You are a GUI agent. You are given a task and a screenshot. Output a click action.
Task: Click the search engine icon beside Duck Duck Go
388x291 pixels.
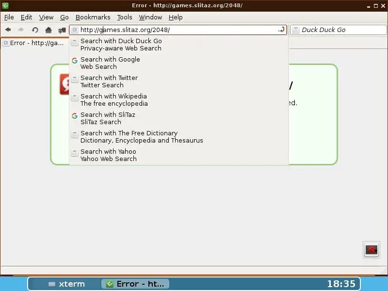point(296,30)
